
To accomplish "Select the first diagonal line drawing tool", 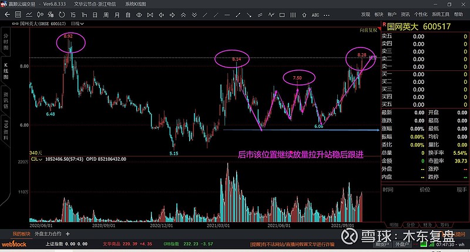I will click(205, 15).
